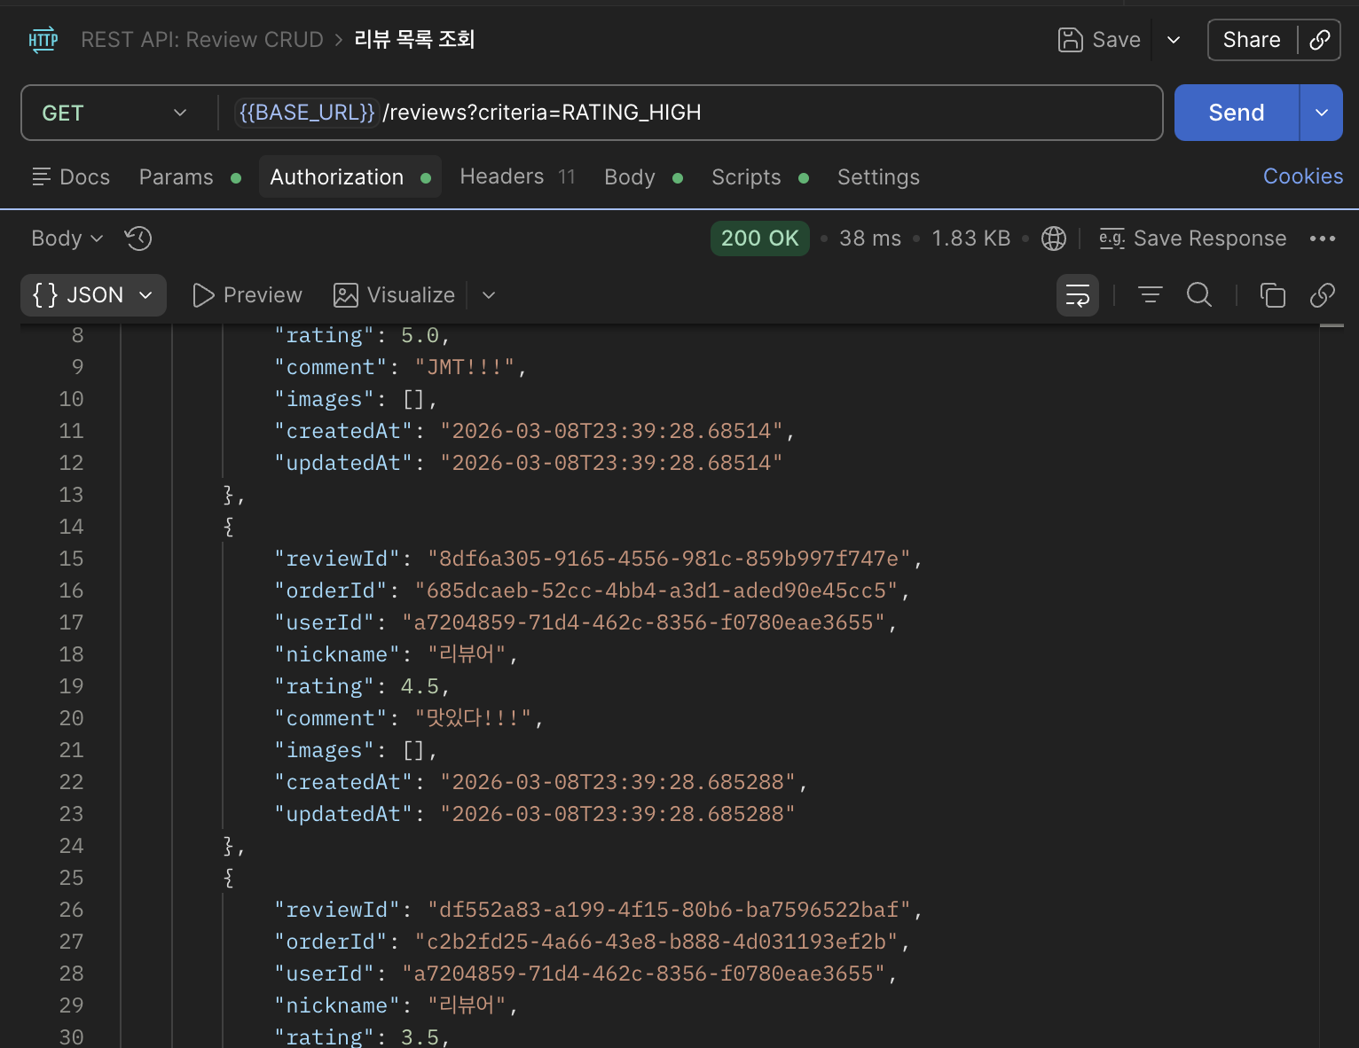The image size is (1359, 1048).
Task: Click REST API: Review CRUD breadcrumb
Action: click(x=202, y=40)
